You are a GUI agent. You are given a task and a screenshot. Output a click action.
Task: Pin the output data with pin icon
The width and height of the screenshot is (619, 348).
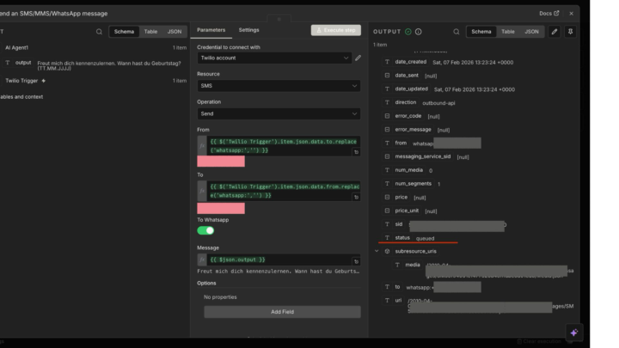click(x=571, y=32)
